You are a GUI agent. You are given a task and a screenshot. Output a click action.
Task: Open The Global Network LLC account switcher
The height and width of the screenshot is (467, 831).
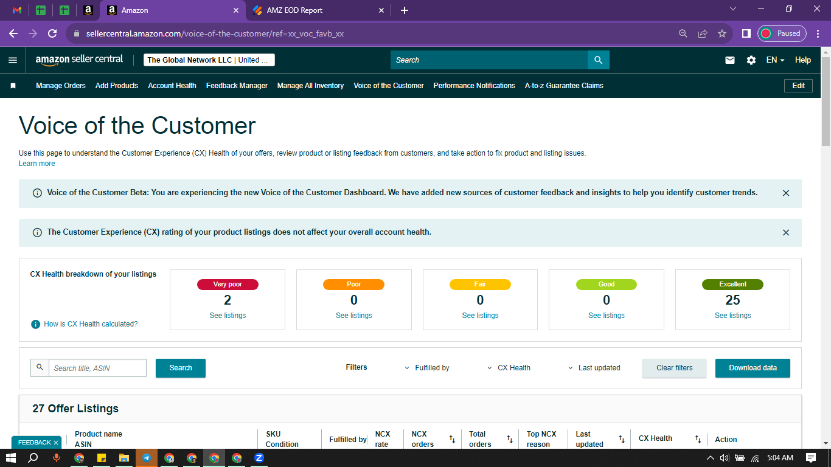[x=209, y=60]
